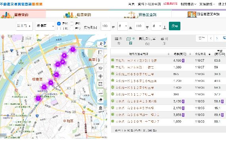The image size is (226, 143).
Task: Click the 中和區 label on the map
Action: point(68,121)
